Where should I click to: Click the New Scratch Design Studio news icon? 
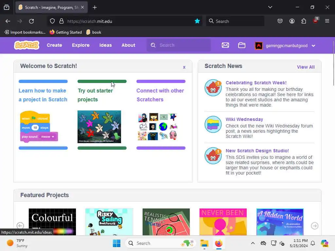coord(213,156)
